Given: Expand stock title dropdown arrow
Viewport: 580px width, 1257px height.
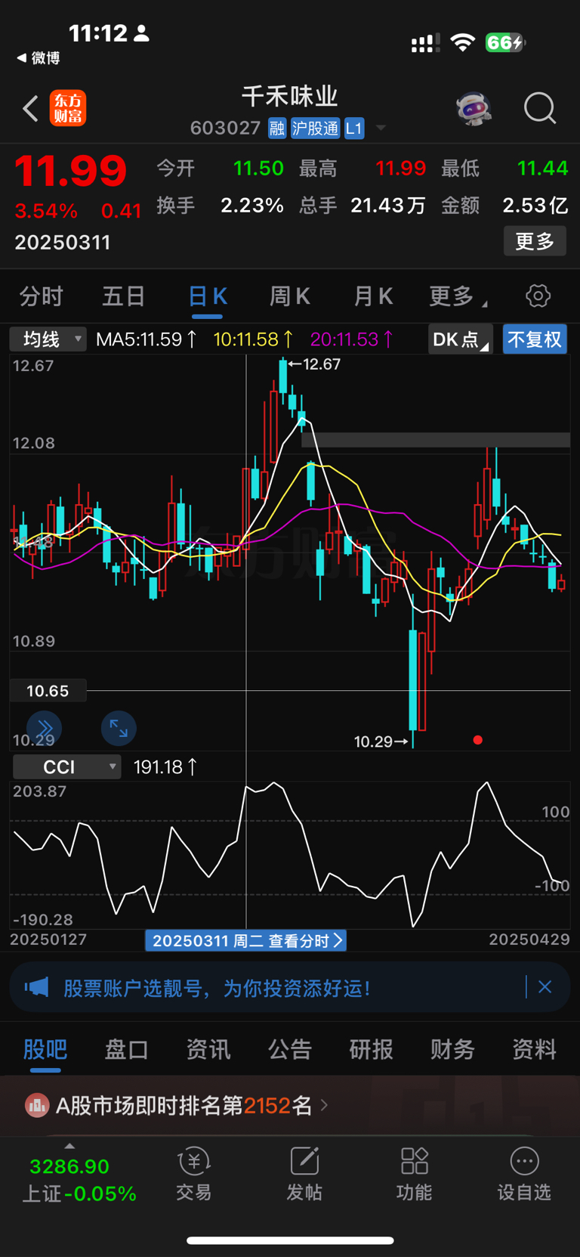Looking at the screenshot, I should [381, 128].
